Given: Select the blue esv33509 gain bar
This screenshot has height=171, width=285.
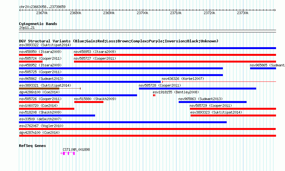Looking at the screenshot, I should coord(123,122).
